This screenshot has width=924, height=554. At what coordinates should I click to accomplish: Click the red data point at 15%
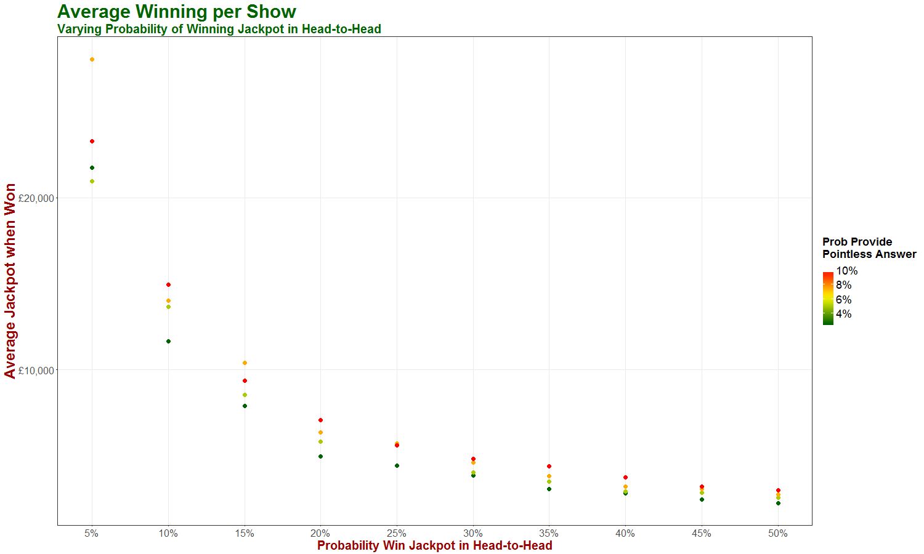tap(245, 381)
